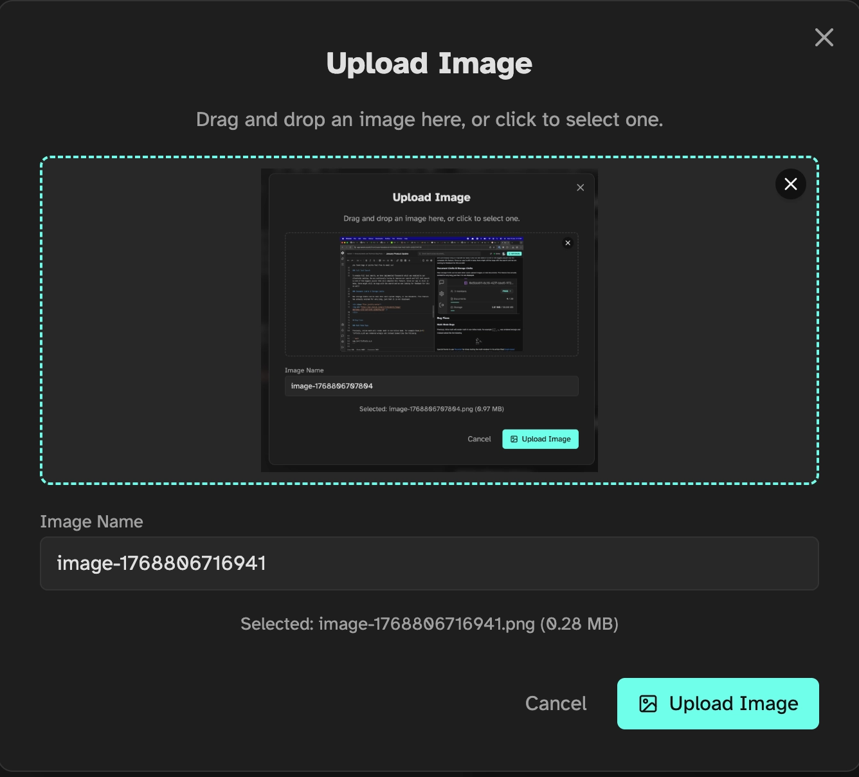Click the small Upload Image button inside the preview

540,439
